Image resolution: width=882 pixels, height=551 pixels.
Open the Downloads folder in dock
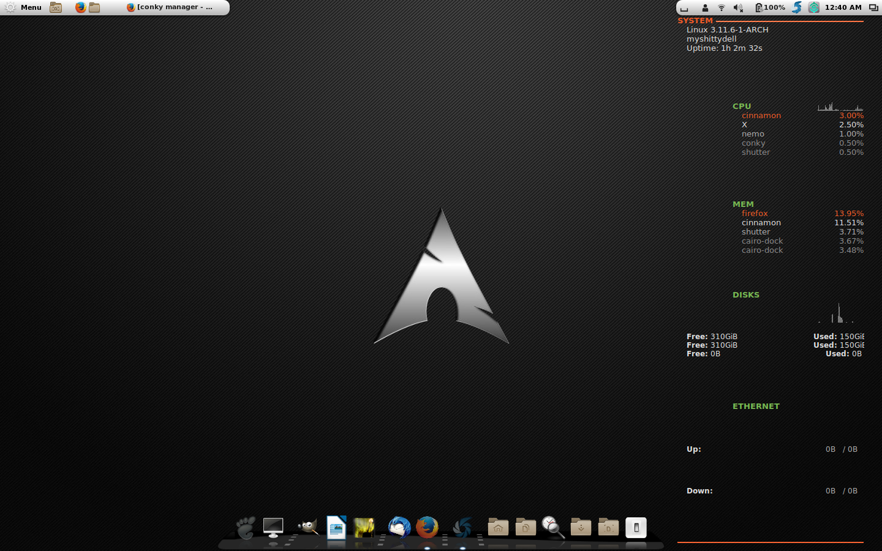(581, 527)
